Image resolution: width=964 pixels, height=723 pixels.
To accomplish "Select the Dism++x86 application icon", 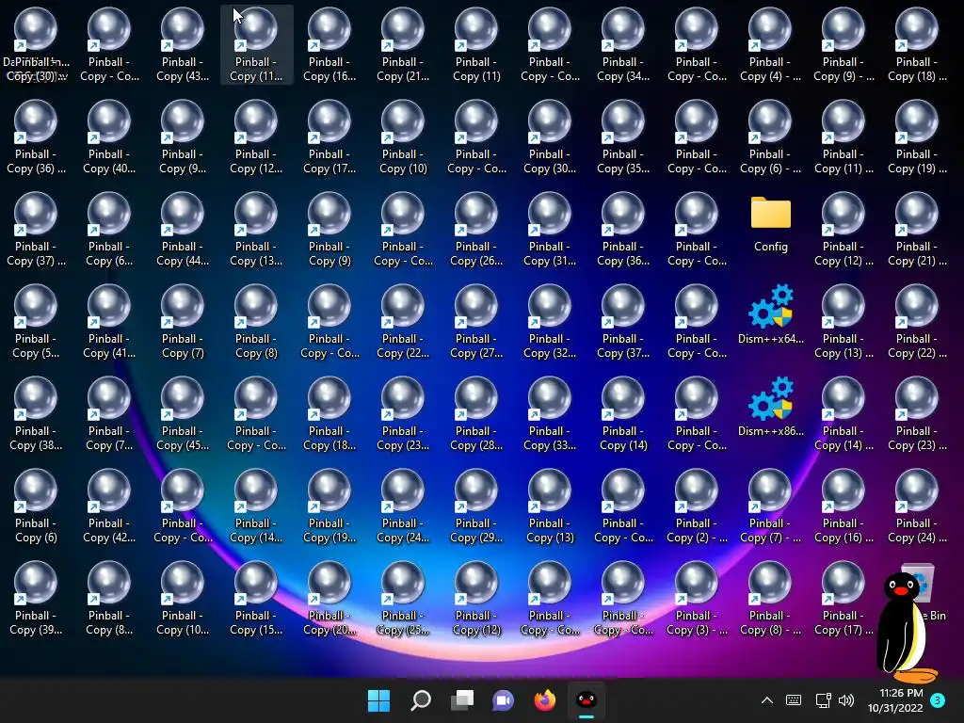I will [770, 406].
